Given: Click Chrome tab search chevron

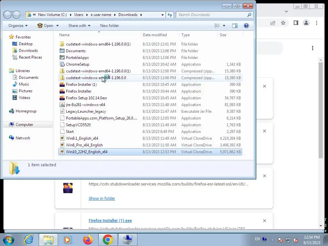Looking at the screenshot, I should 286,12.
